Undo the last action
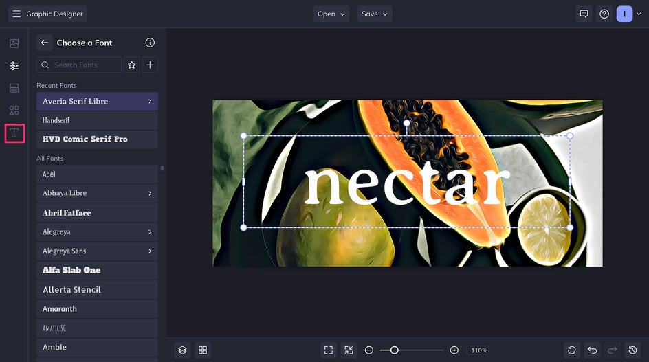Image resolution: width=649 pixels, height=362 pixels. pos(593,350)
